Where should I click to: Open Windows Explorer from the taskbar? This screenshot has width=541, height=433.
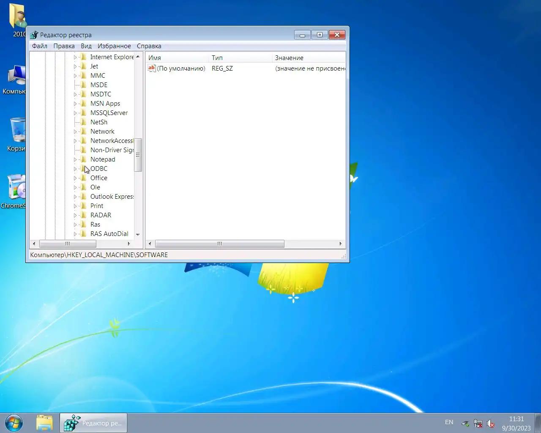click(44, 423)
